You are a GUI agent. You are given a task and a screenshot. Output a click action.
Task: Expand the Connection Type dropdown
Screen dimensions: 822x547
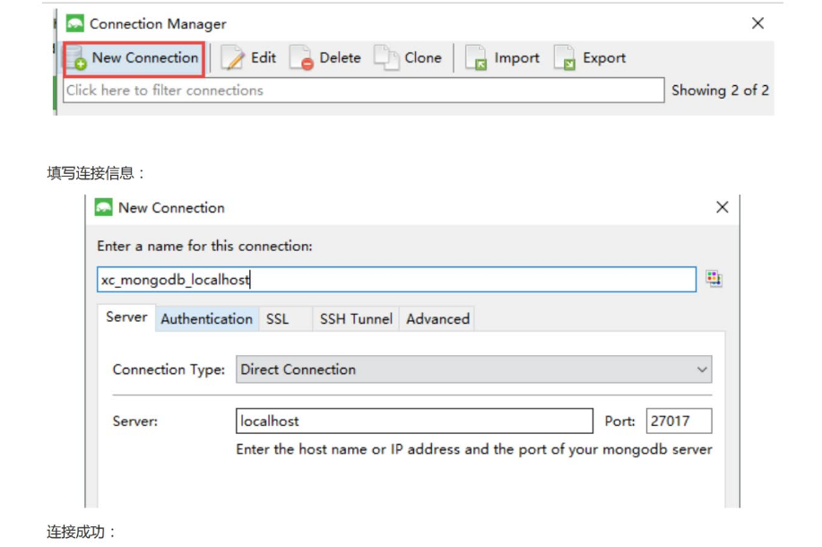click(x=473, y=369)
